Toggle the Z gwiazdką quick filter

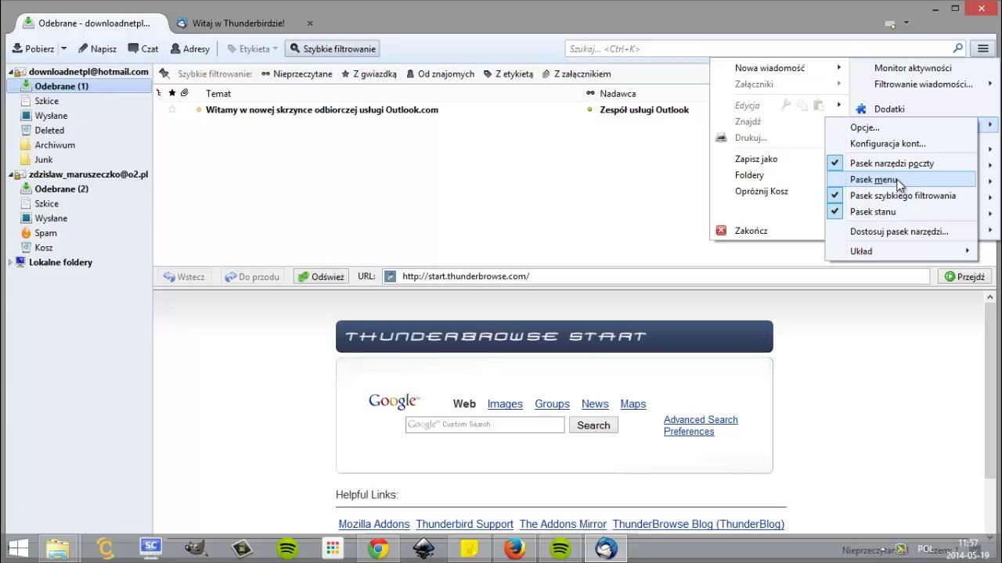pyautogui.click(x=369, y=74)
